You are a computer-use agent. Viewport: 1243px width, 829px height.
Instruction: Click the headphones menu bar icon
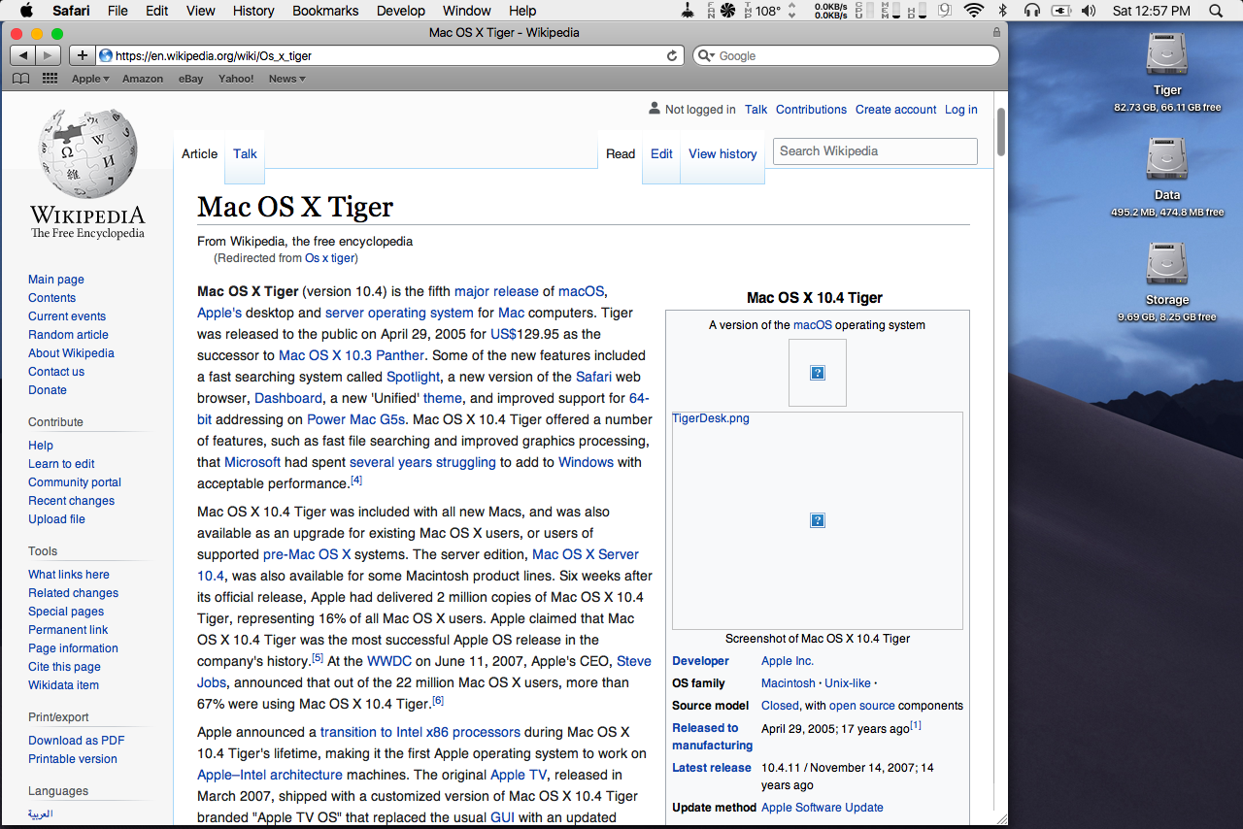(1031, 11)
